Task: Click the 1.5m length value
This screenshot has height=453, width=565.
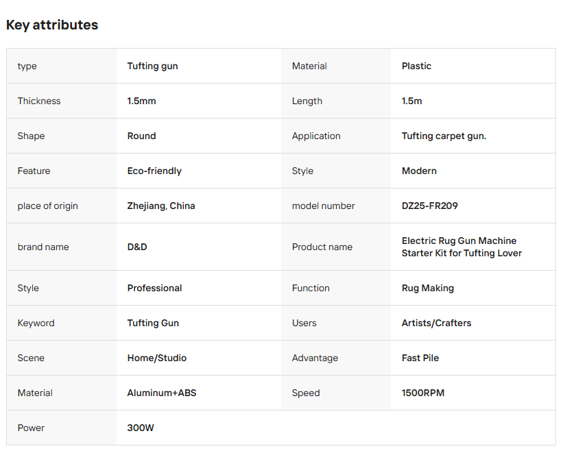Action: pyautogui.click(x=411, y=101)
